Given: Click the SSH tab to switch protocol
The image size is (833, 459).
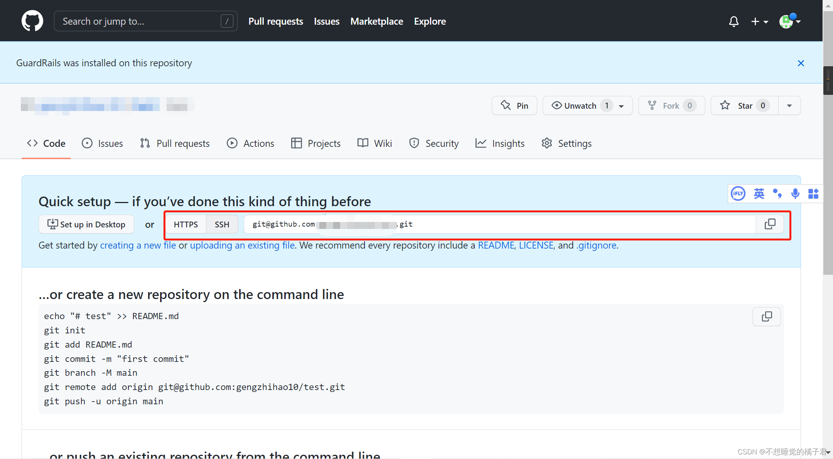Looking at the screenshot, I should [222, 224].
